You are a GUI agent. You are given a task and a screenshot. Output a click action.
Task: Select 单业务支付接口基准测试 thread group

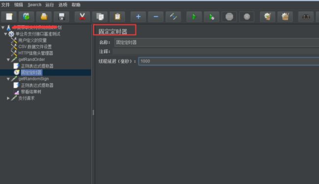coord(38,34)
